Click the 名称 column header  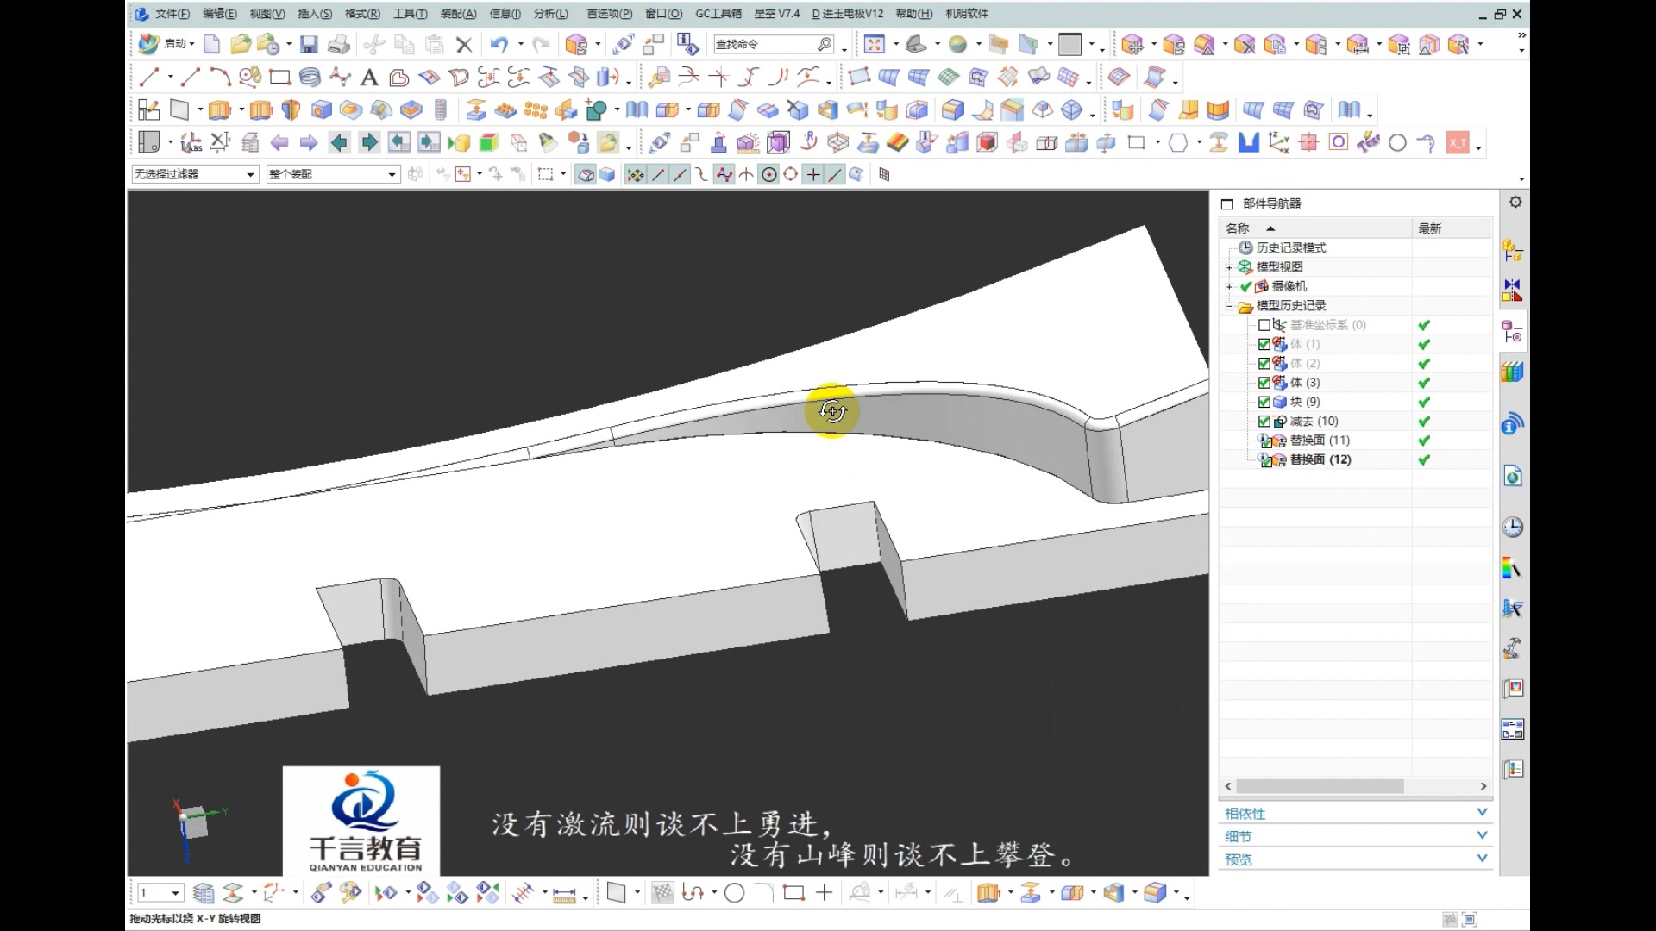pos(1238,228)
